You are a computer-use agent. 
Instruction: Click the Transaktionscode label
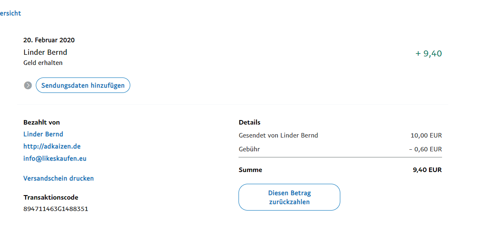pos(51,197)
